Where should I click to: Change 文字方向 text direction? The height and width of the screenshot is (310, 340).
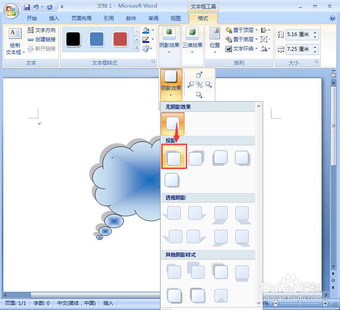pyautogui.click(x=42, y=30)
